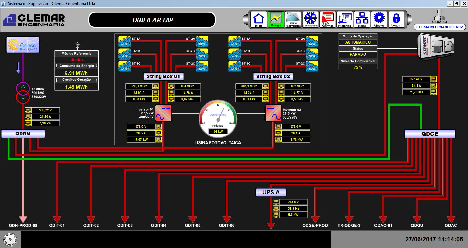Click the Junho reference month
Viewport: 468px width, 248px height.
pyautogui.click(x=76, y=60)
